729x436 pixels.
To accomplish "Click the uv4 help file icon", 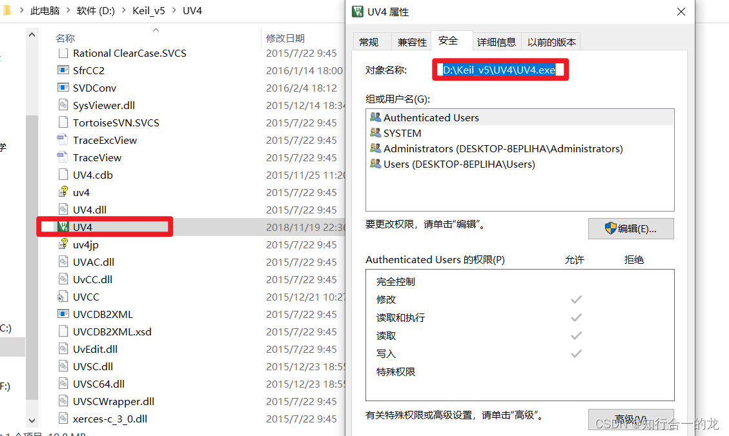I will [x=63, y=192].
